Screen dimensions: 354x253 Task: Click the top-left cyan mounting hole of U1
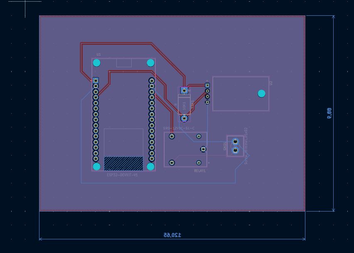click(x=96, y=63)
